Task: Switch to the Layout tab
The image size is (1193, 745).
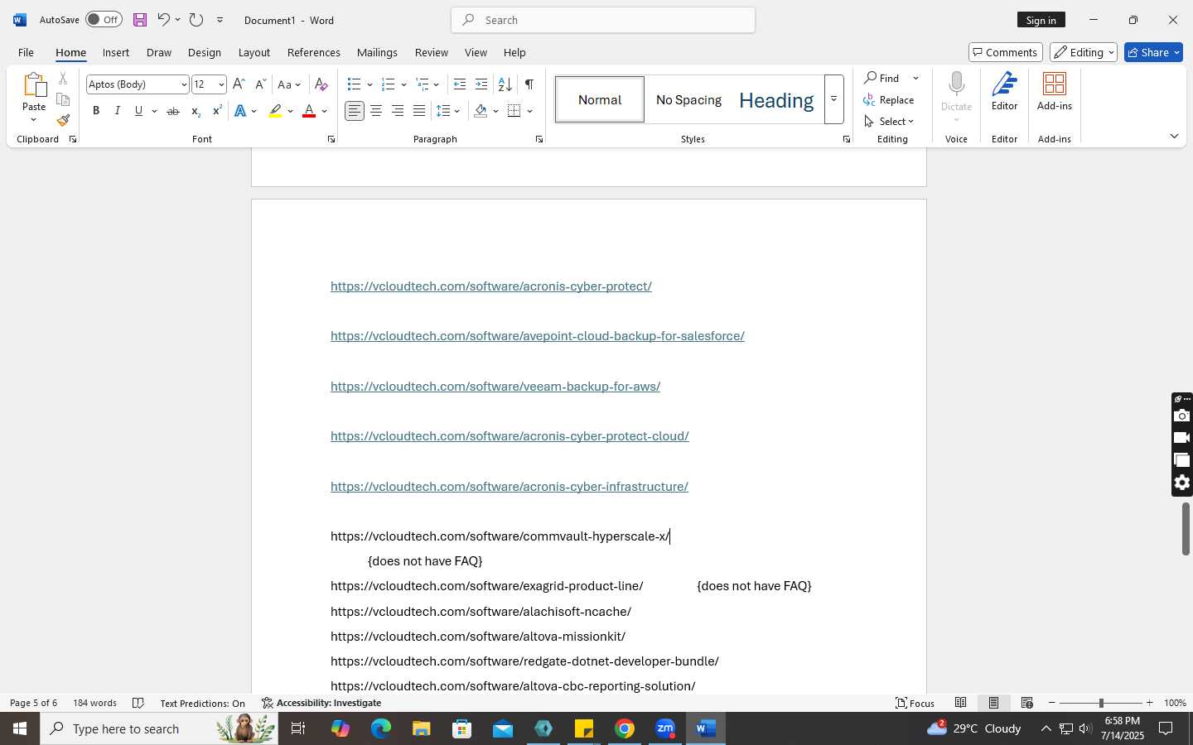Action: tap(254, 52)
